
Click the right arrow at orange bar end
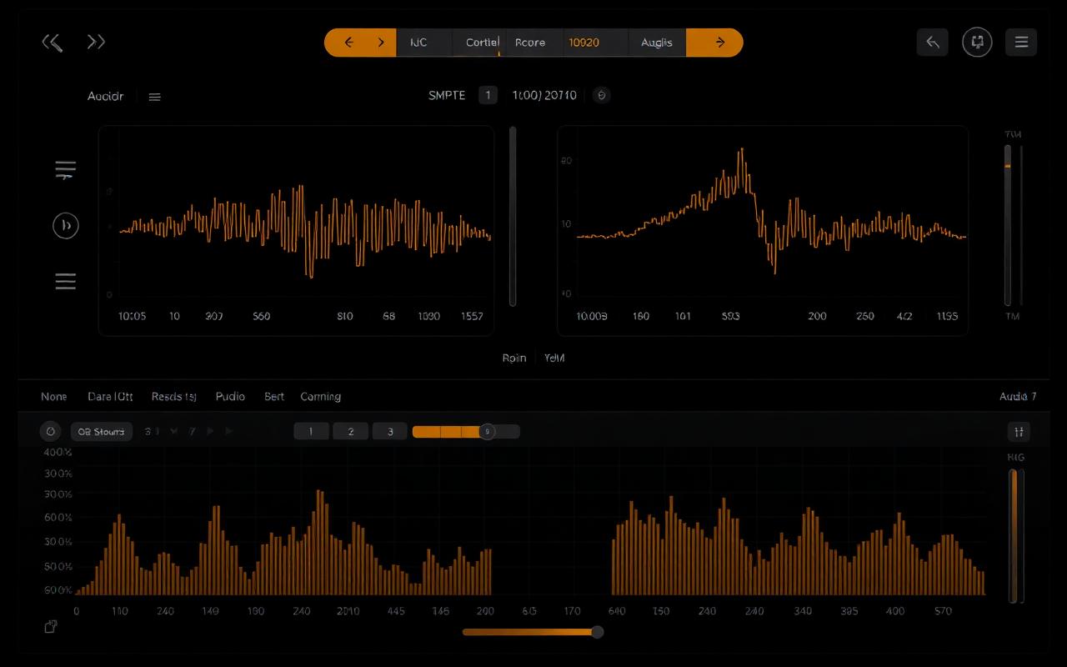click(720, 43)
